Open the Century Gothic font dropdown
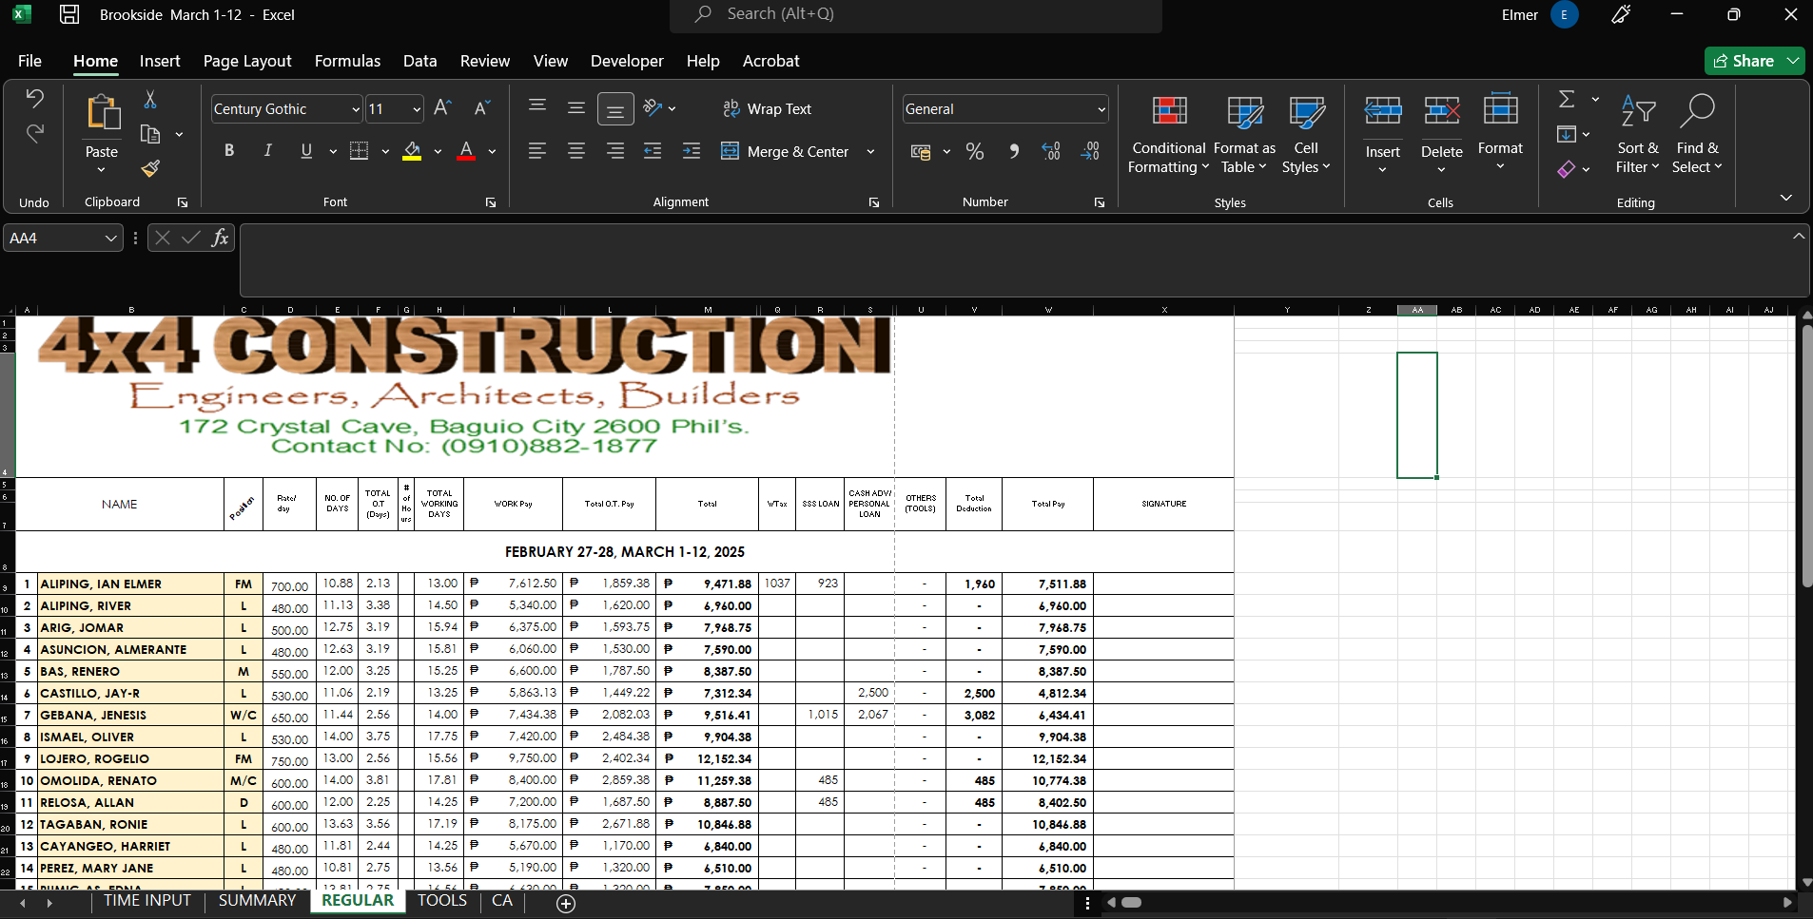 tap(356, 109)
